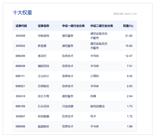Select security code 688169

tap(20, 106)
